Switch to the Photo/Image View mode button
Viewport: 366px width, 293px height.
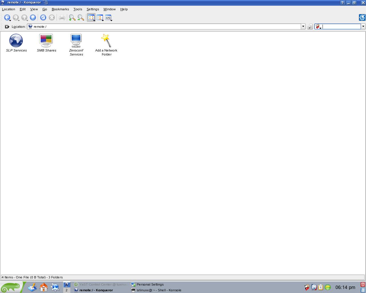click(108, 18)
